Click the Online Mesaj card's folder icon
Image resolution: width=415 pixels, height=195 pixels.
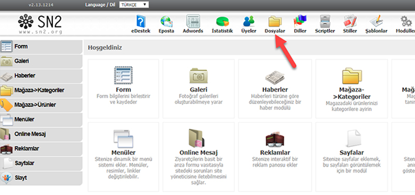click(x=197, y=138)
